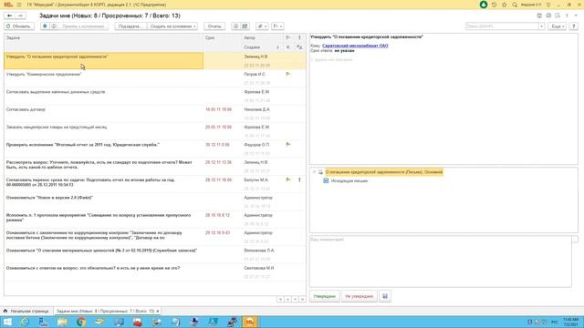Image resolution: width=584 pixels, height=328 pixels.
Task: Open the favorites star icon in title bar
Action: 505,5
